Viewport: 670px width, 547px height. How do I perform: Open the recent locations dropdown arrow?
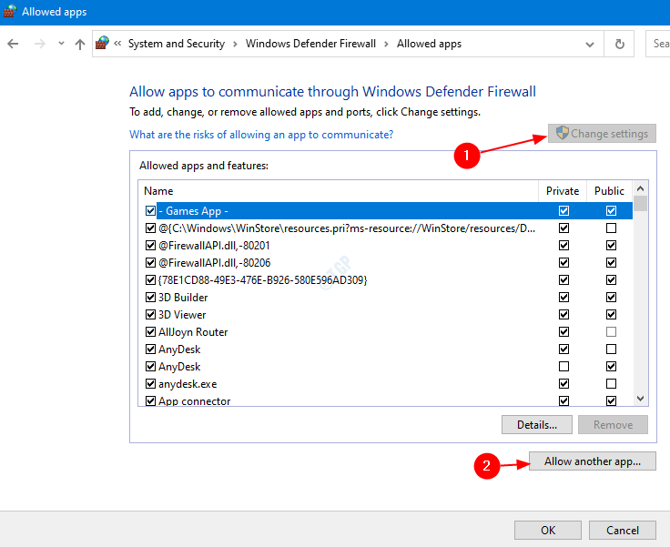pos(61,44)
